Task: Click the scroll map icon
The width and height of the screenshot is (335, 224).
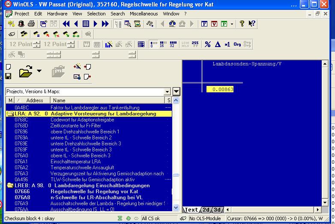Action: (138, 24)
